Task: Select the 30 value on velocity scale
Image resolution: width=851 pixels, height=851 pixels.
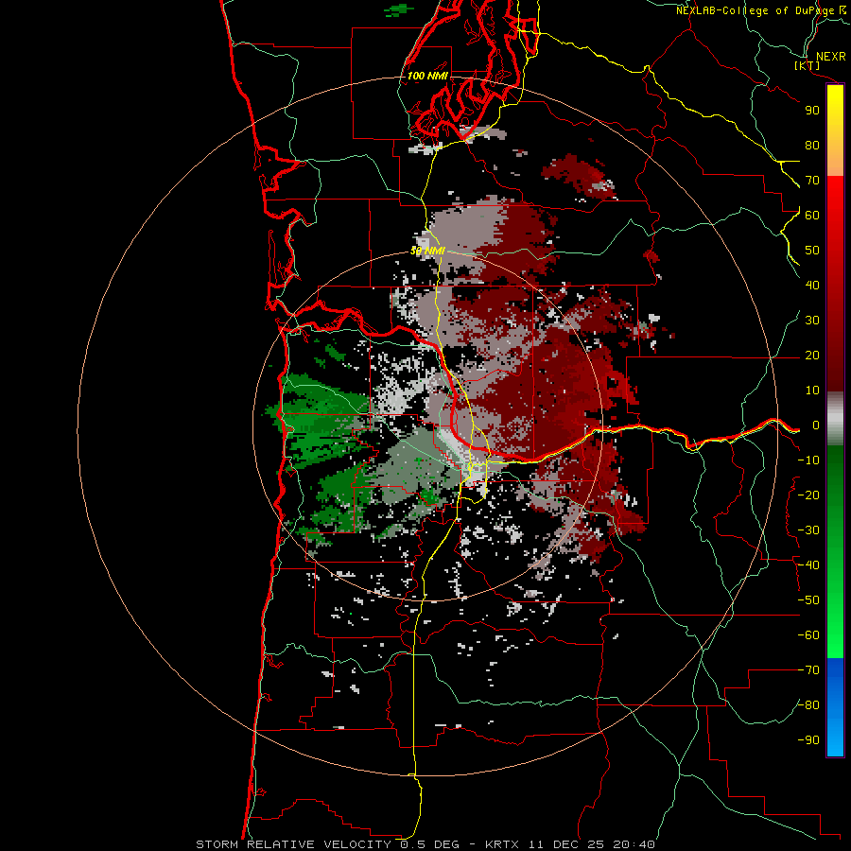Action: click(x=812, y=321)
